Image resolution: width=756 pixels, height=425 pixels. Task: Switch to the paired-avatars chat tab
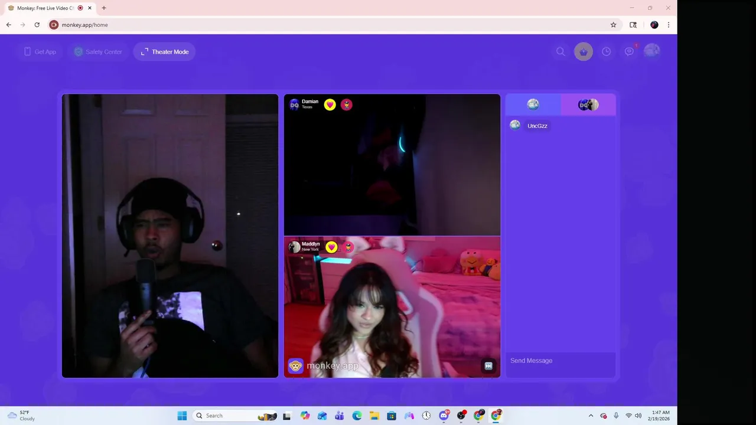tap(588, 104)
